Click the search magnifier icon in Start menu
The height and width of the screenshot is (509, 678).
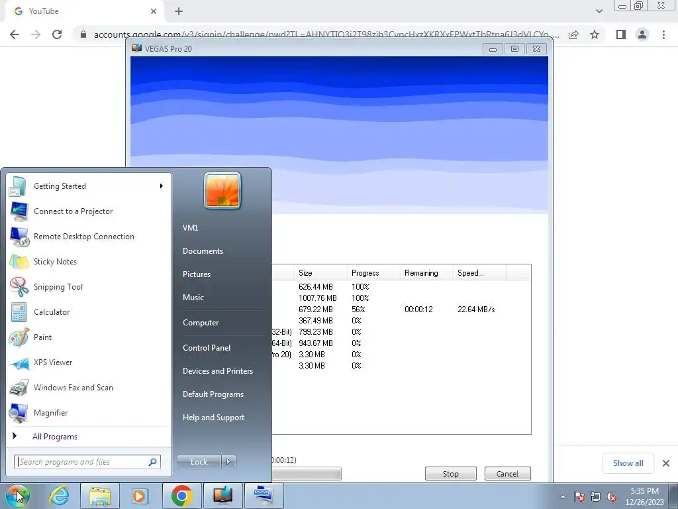[153, 462]
